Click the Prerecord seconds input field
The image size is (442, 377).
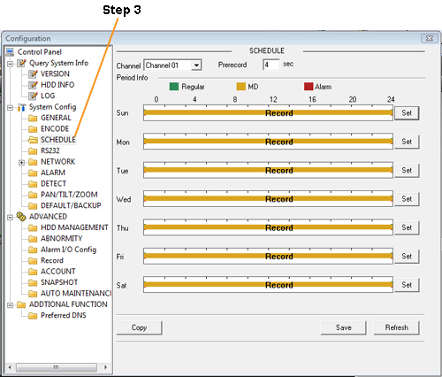(x=271, y=65)
